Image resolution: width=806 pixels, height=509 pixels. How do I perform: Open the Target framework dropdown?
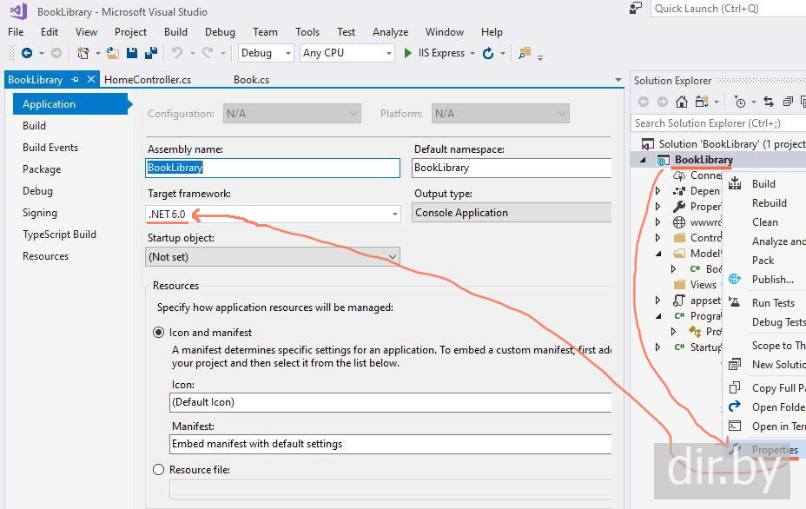pos(394,214)
